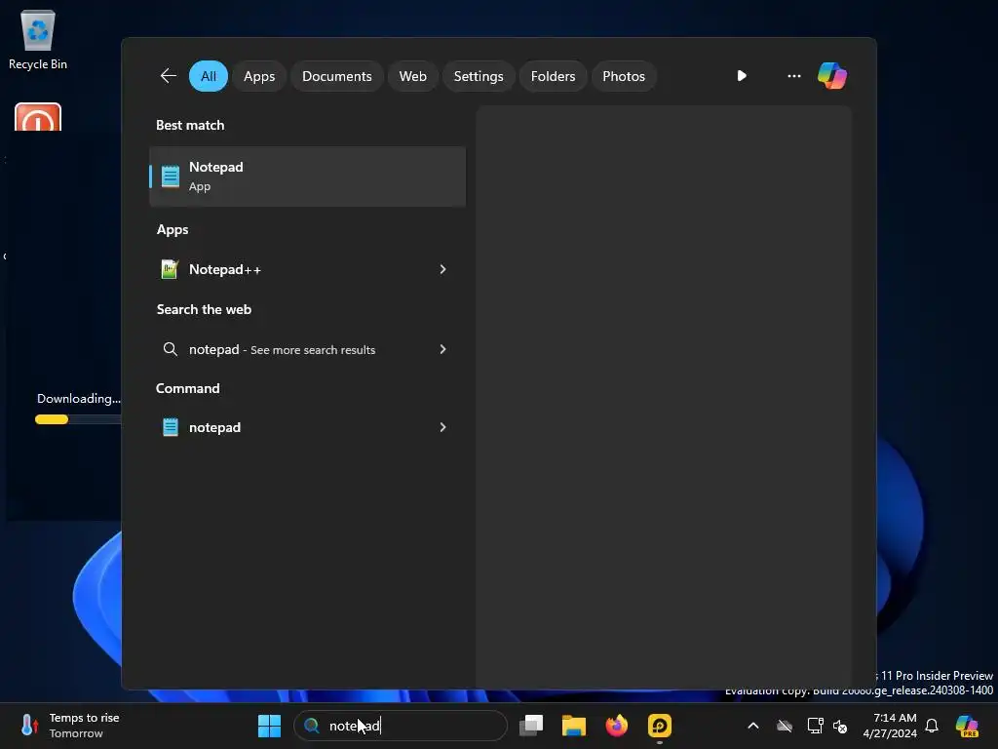Open the three-dot options menu
This screenshot has height=749, width=998.
tap(793, 76)
